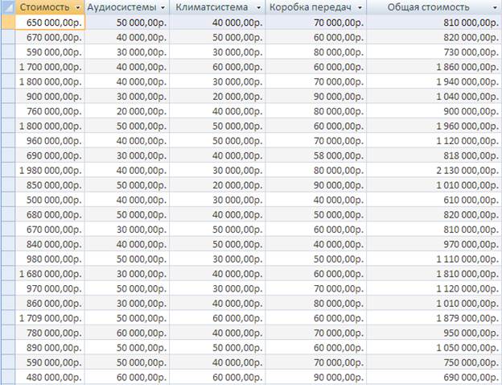502x385 pixels.
Task: Click the Стоимость cell 1 680 000,00р.
Action: tap(50, 273)
